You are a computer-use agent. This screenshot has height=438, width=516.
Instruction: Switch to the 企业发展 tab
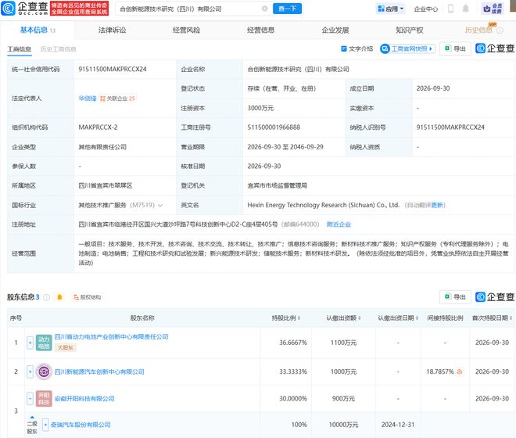pos(335,31)
